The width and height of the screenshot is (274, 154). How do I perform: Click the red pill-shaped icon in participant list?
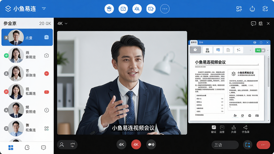(x=47, y=92)
